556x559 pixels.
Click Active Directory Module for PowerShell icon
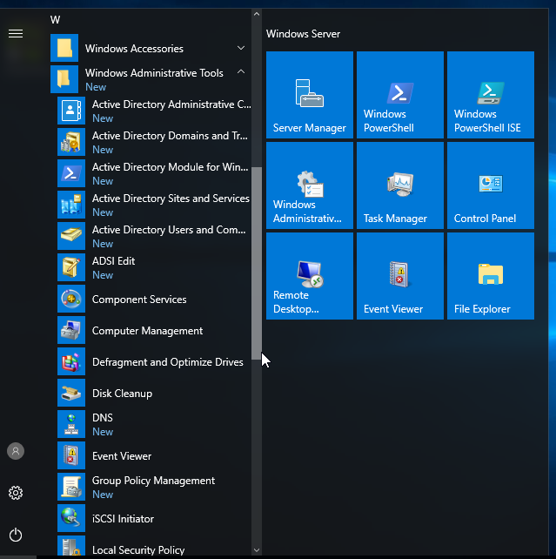coord(71,173)
